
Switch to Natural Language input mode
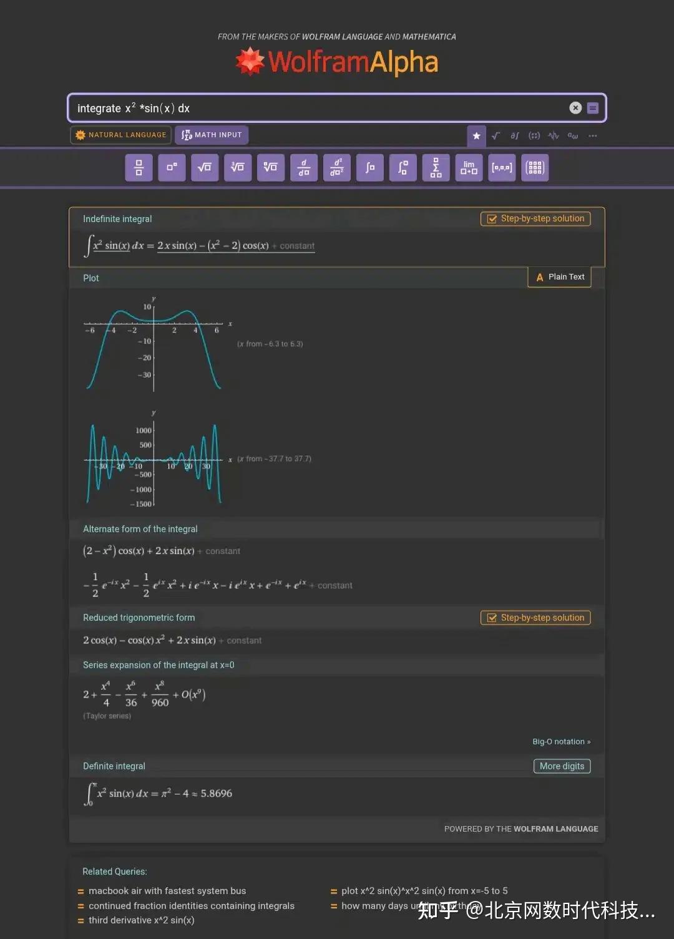[x=120, y=135]
